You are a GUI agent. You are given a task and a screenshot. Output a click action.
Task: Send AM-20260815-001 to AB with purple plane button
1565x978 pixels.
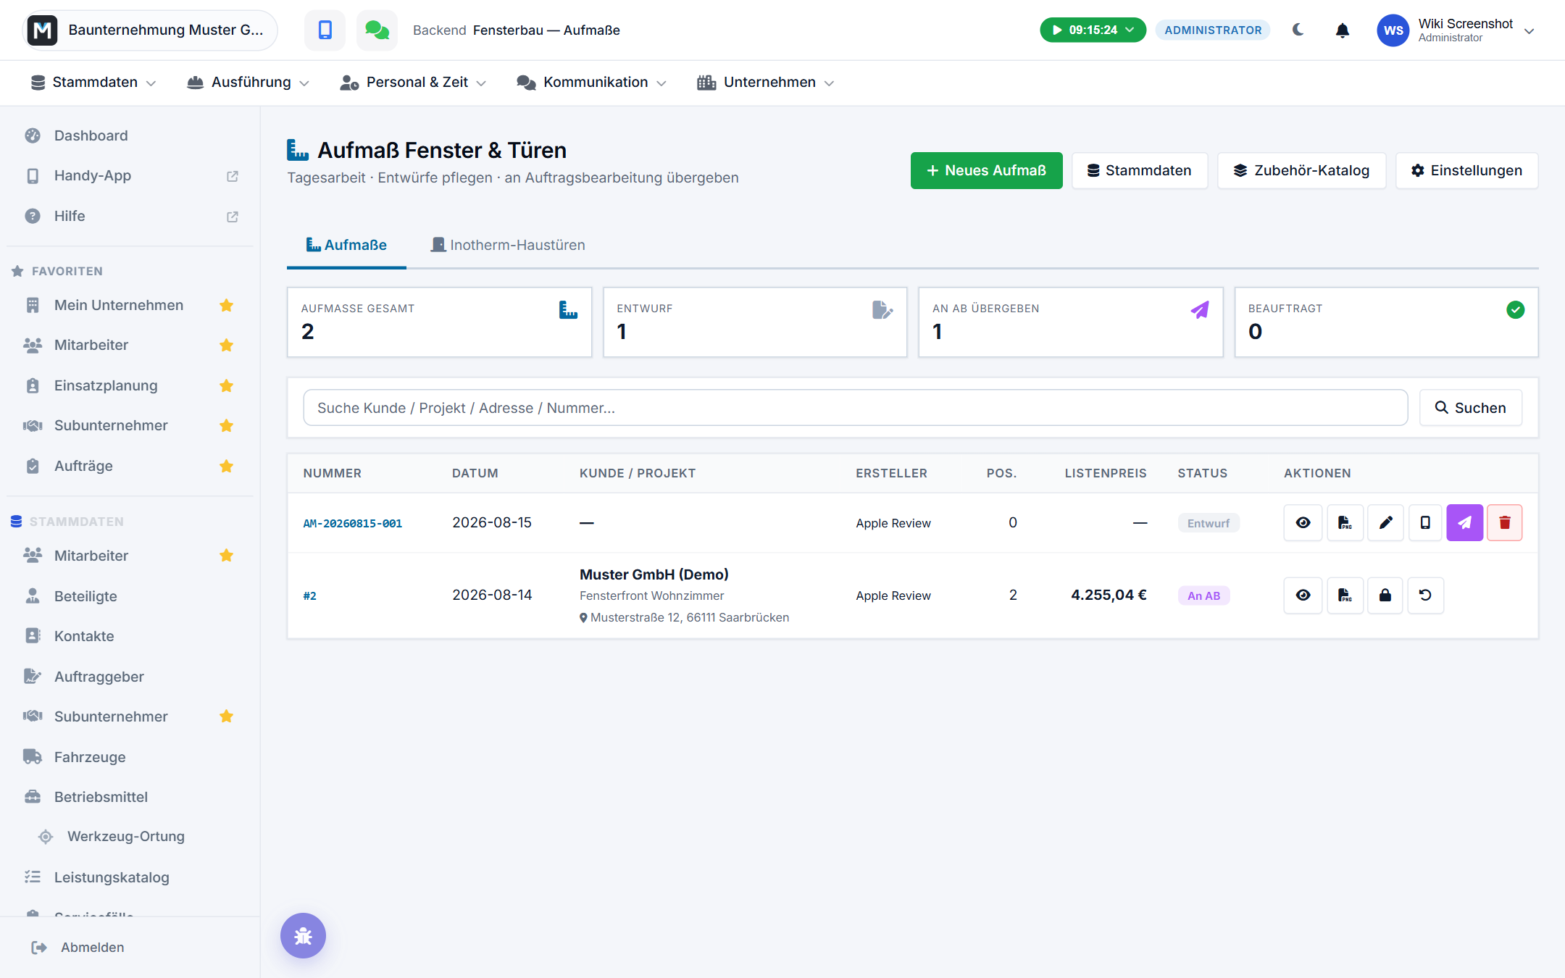coord(1465,523)
